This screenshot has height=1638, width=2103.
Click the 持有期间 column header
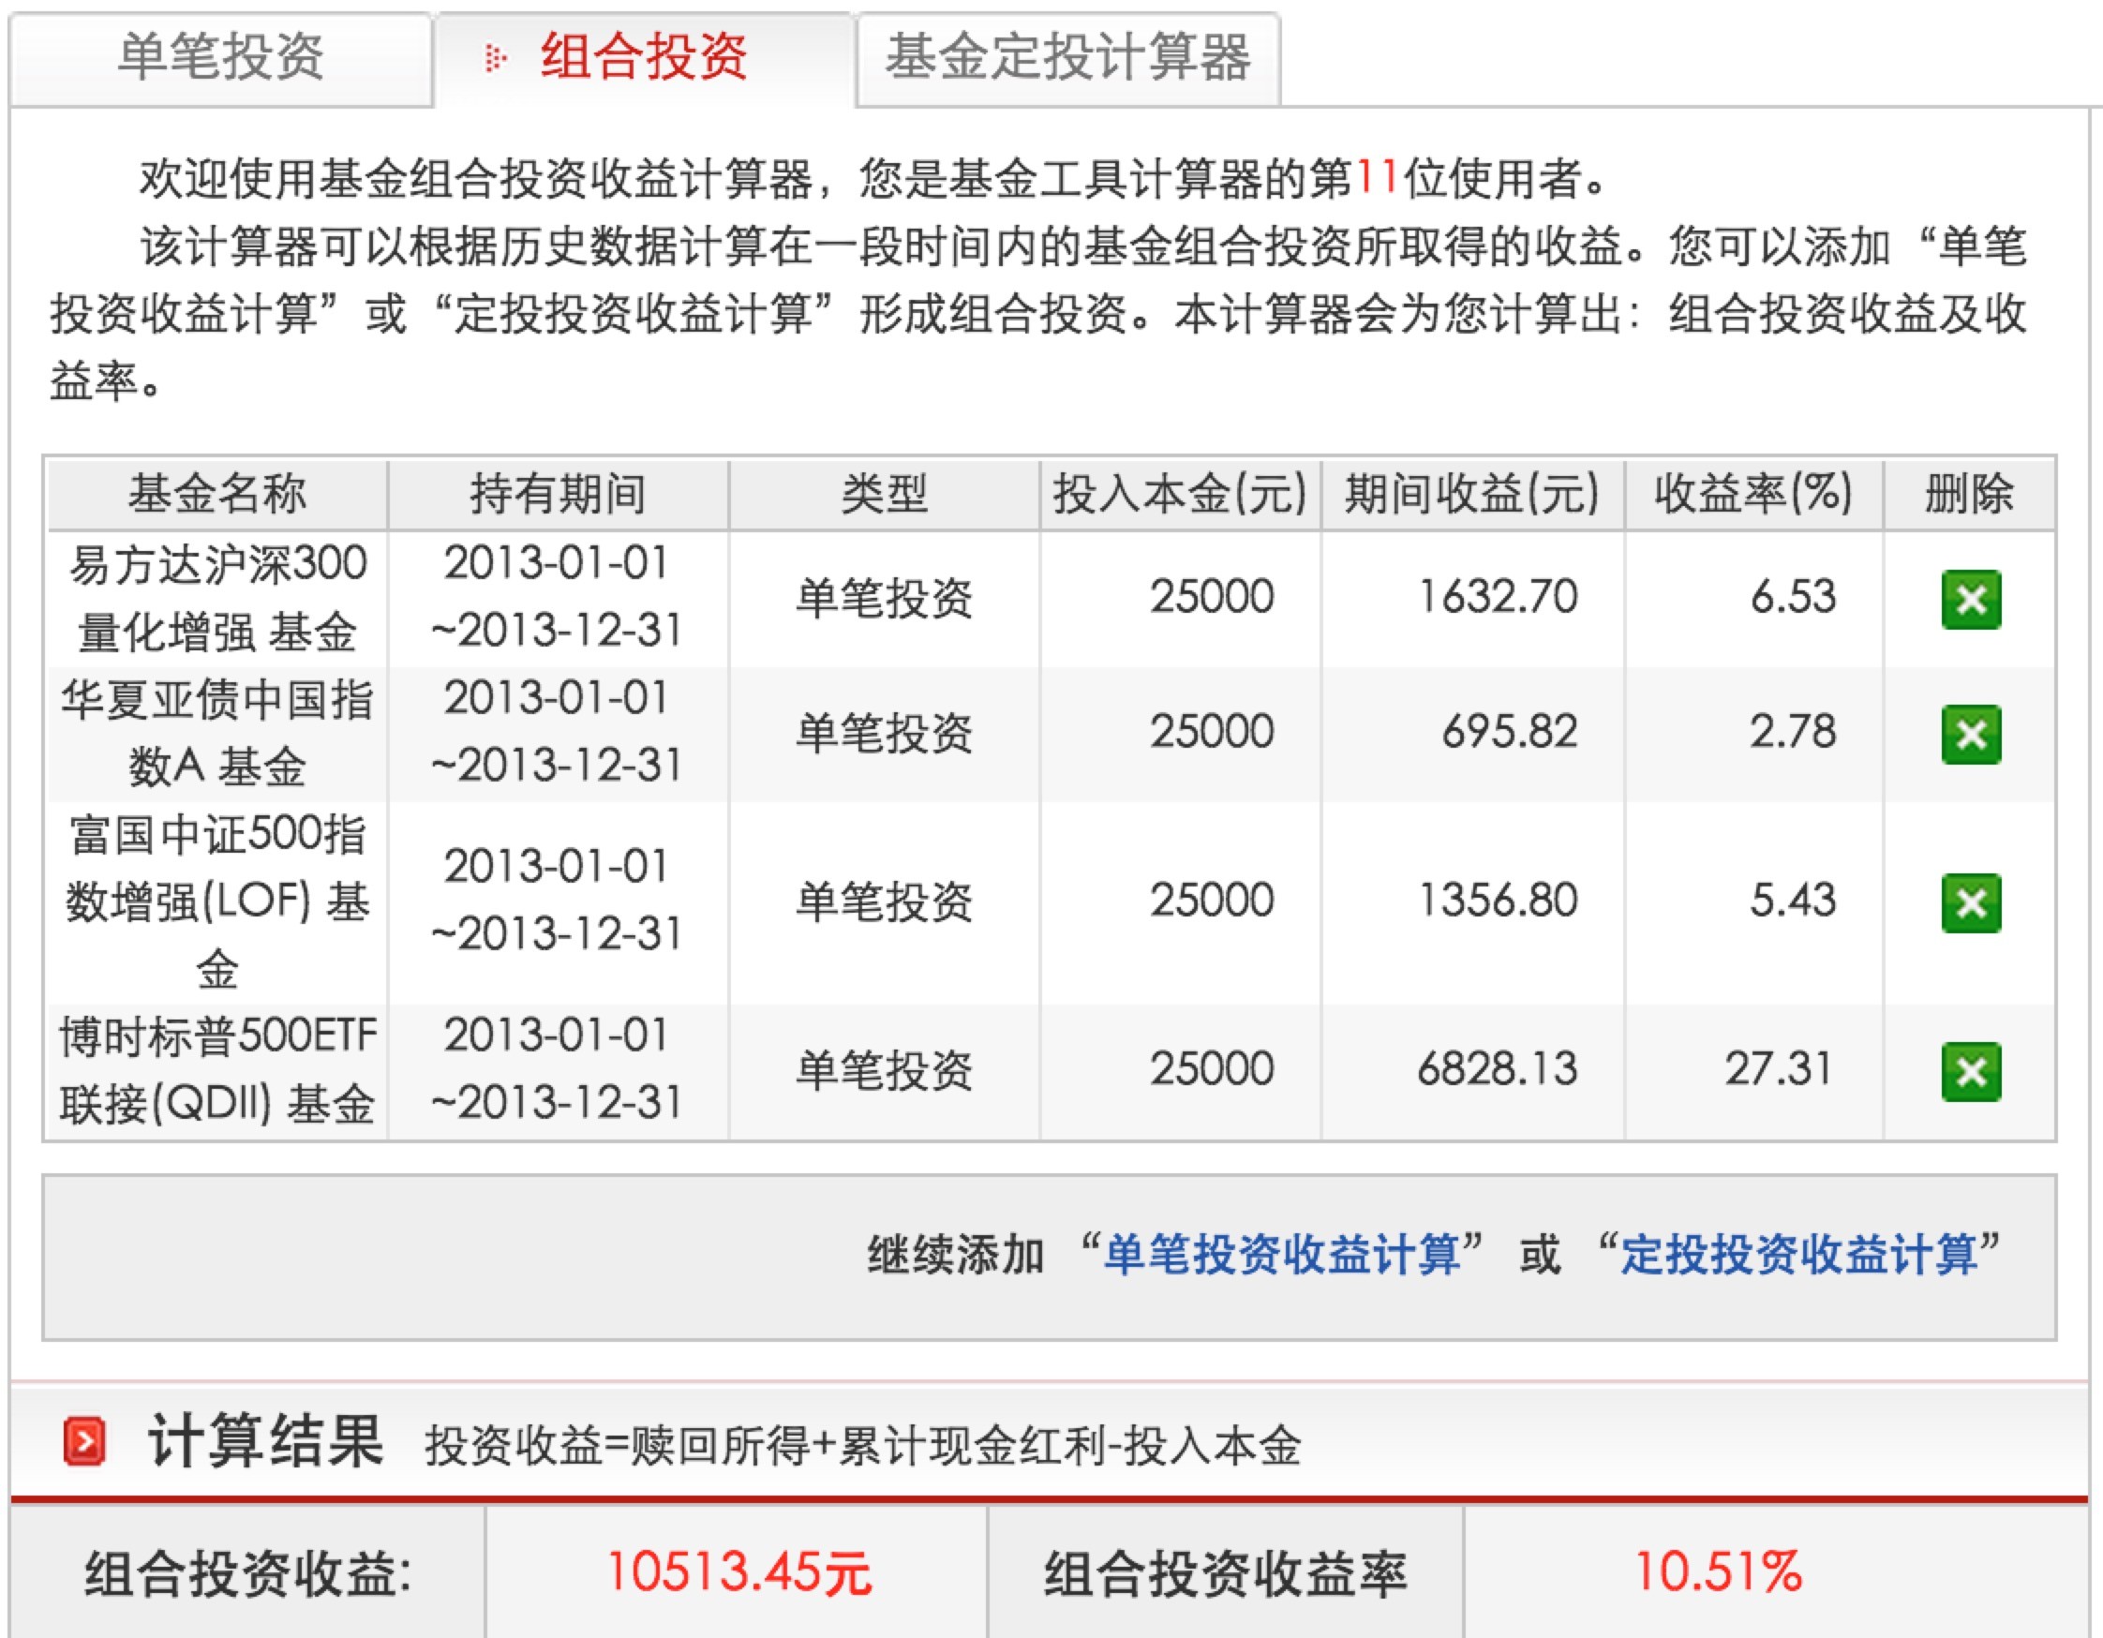[x=558, y=494]
